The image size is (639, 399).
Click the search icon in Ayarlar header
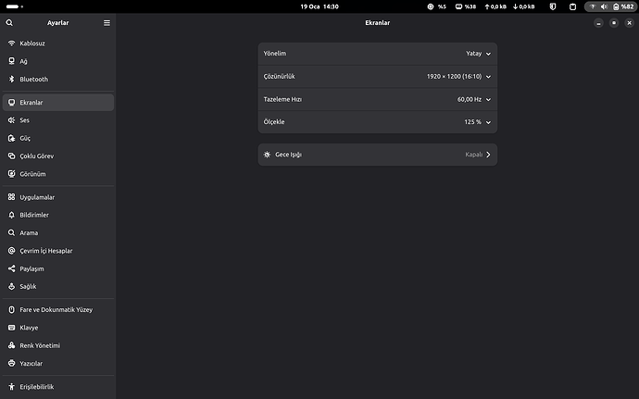(x=9, y=22)
